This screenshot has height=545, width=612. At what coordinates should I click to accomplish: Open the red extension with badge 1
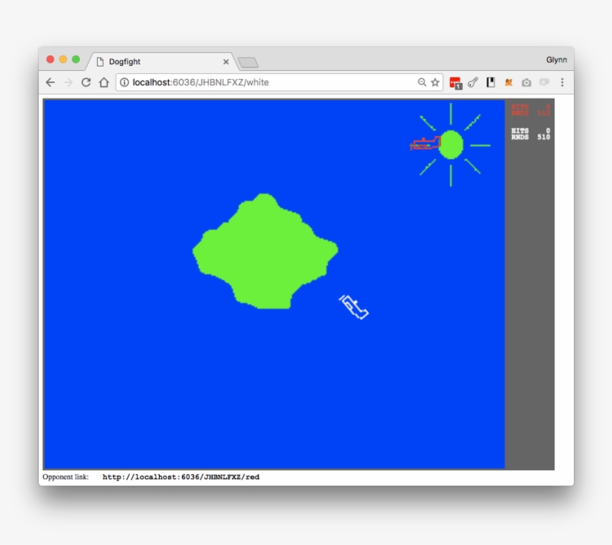(x=455, y=83)
